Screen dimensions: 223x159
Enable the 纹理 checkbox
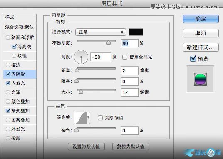click(x=14, y=56)
